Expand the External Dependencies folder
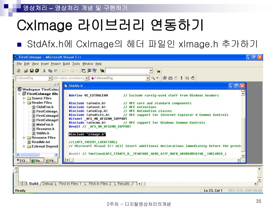Image resolution: width=278 pixels, height=208 pixels. click(24, 146)
